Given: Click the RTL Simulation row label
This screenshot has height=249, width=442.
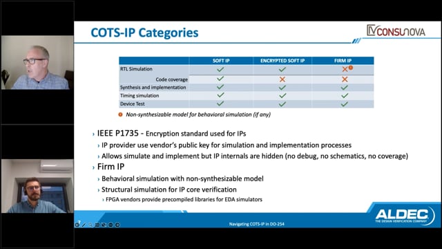Looking at the screenshot, I should coord(136,69).
